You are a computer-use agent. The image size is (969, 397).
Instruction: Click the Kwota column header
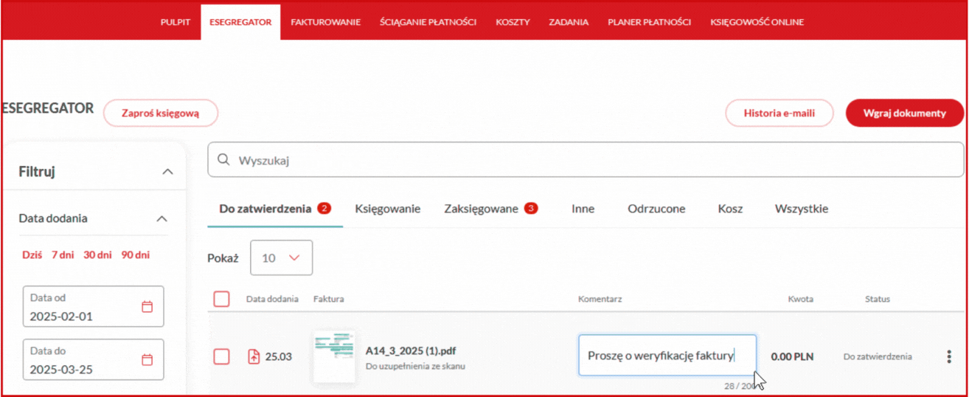801,299
